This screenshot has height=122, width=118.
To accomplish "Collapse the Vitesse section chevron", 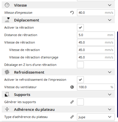I will (110, 5).
